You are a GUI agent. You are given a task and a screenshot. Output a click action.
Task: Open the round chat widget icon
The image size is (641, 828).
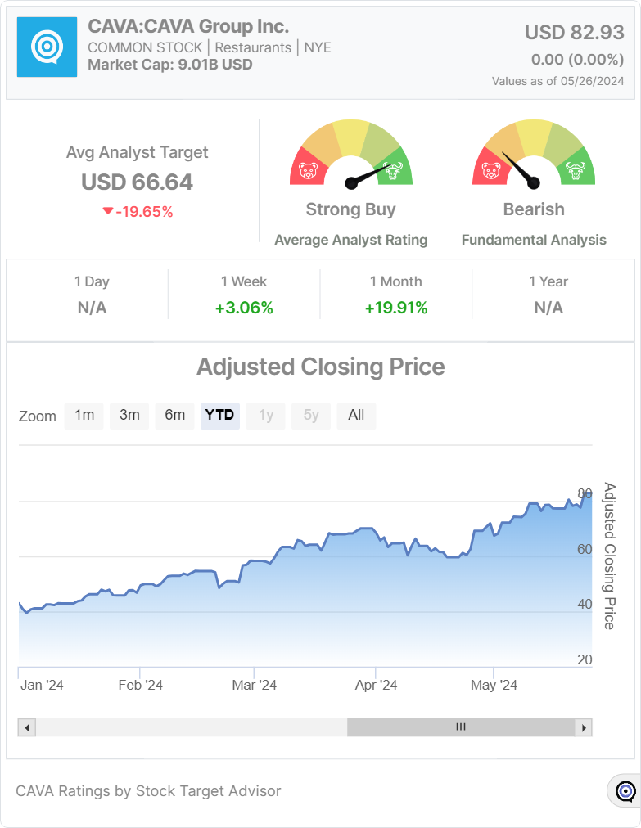(625, 790)
